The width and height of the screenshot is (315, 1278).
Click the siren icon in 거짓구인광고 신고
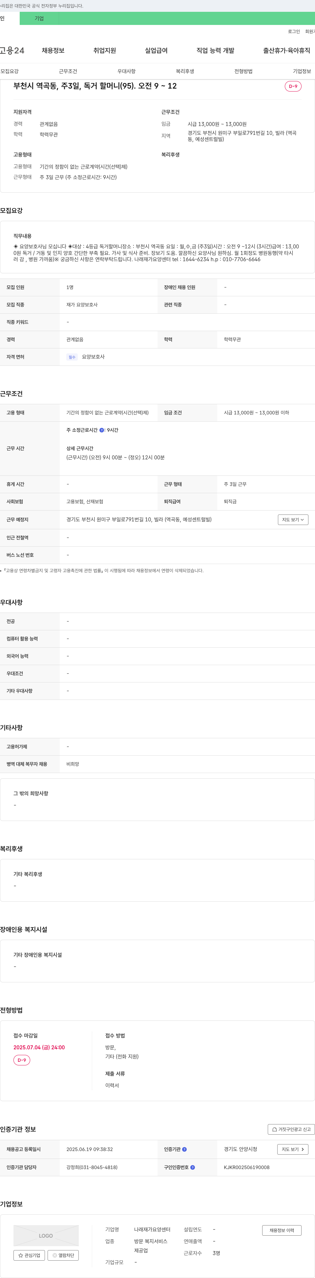coord(274,1129)
